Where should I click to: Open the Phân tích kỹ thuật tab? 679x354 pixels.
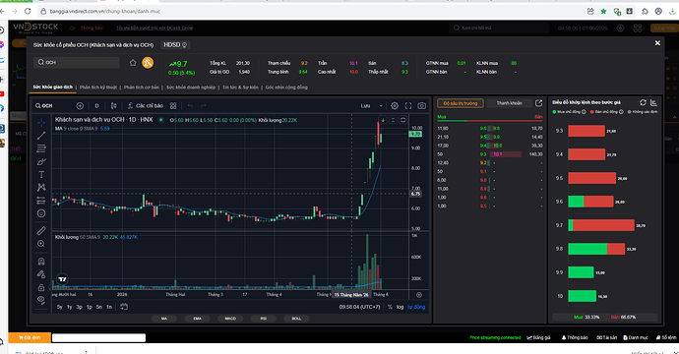(x=98, y=87)
